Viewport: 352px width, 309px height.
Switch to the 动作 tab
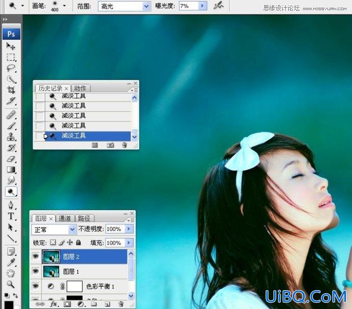(80, 88)
